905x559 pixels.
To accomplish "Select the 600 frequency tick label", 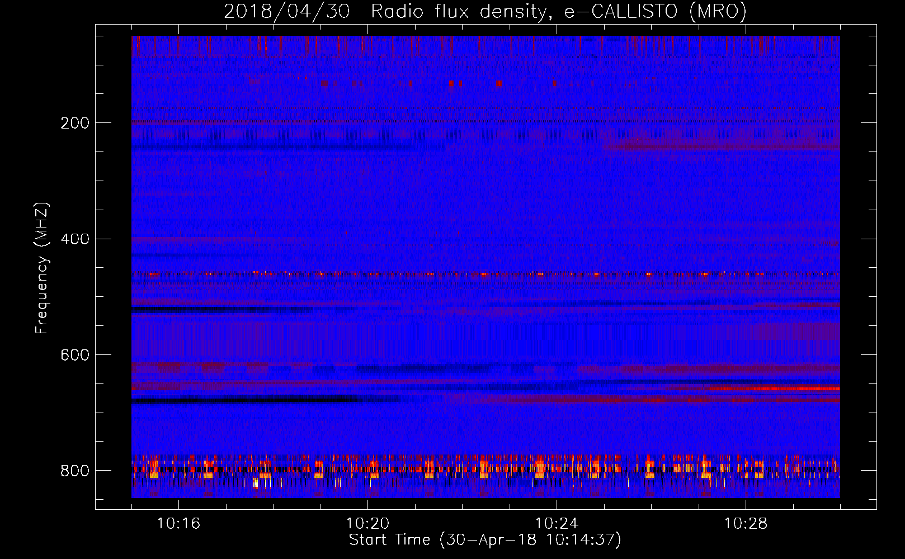I will coord(75,356).
